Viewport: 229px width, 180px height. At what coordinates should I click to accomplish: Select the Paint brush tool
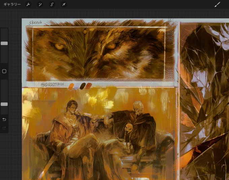point(217,4)
